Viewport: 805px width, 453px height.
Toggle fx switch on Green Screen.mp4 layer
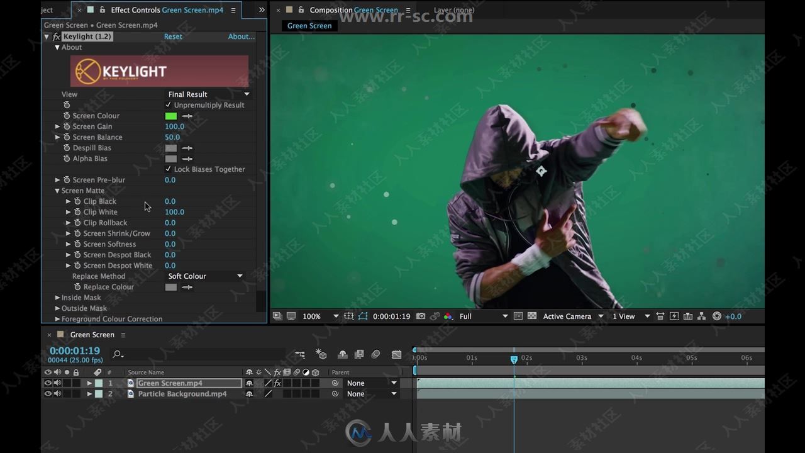(x=277, y=383)
